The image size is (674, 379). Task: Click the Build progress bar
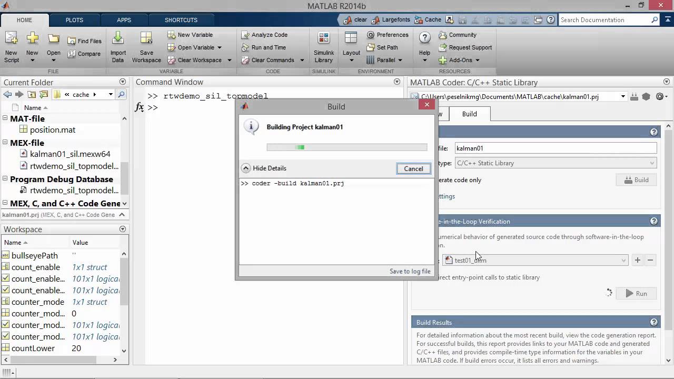pos(347,147)
